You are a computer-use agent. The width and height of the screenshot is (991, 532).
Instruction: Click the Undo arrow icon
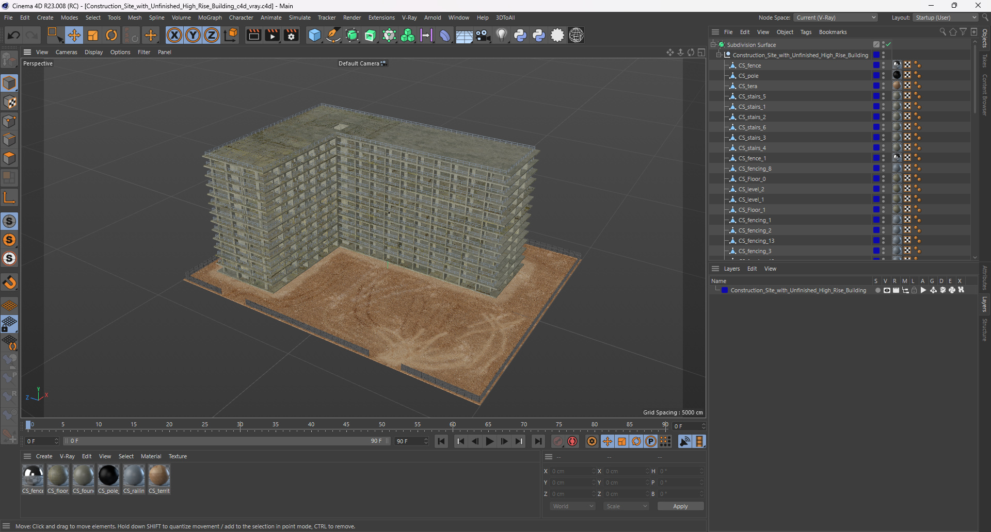[x=14, y=35]
